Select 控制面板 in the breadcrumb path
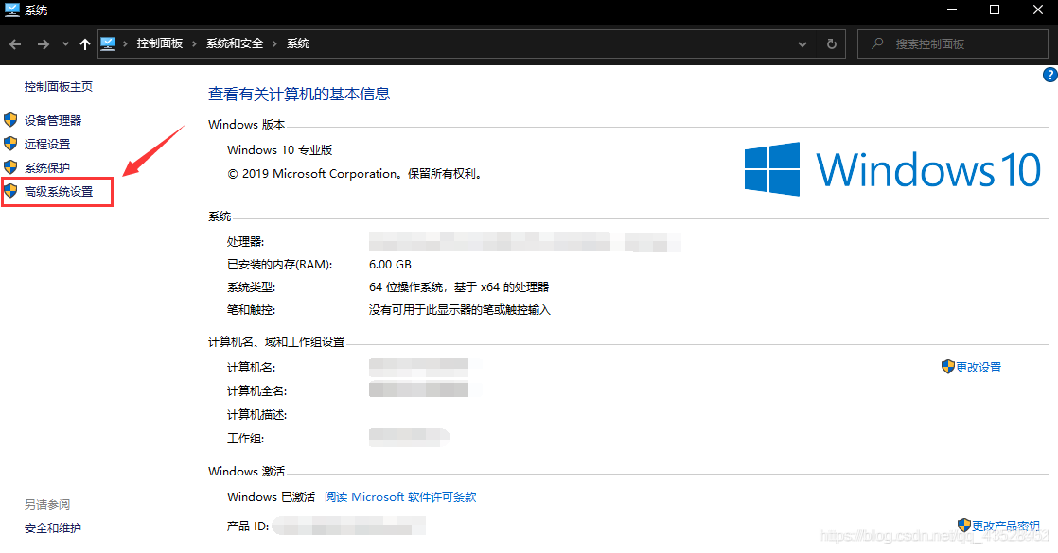The height and width of the screenshot is (553, 1058). (160, 43)
